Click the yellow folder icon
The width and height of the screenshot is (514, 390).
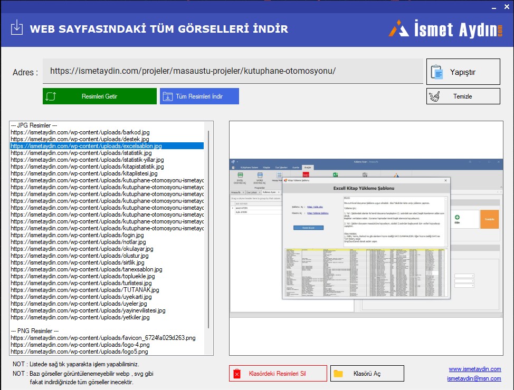pos(338,374)
